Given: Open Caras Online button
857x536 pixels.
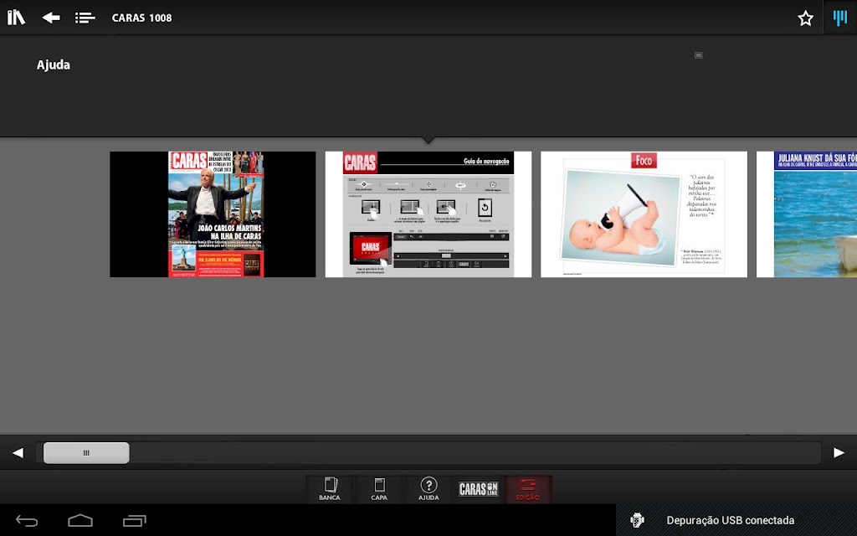Looking at the screenshot, I should 478,489.
